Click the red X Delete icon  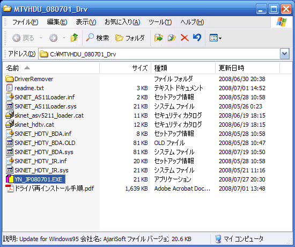click(x=185, y=38)
